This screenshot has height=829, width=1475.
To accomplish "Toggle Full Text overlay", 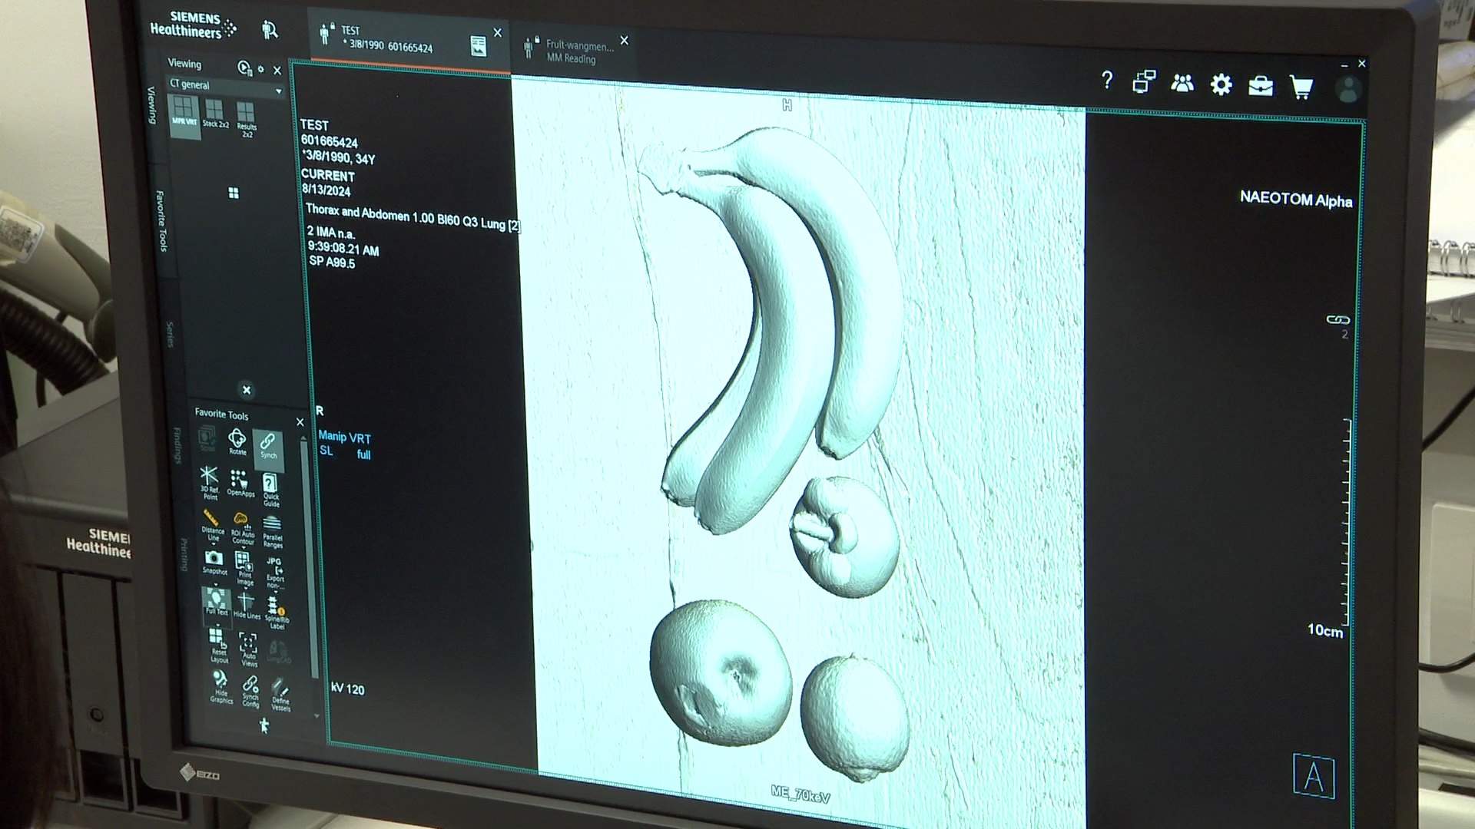I will click(x=216, y=601).
